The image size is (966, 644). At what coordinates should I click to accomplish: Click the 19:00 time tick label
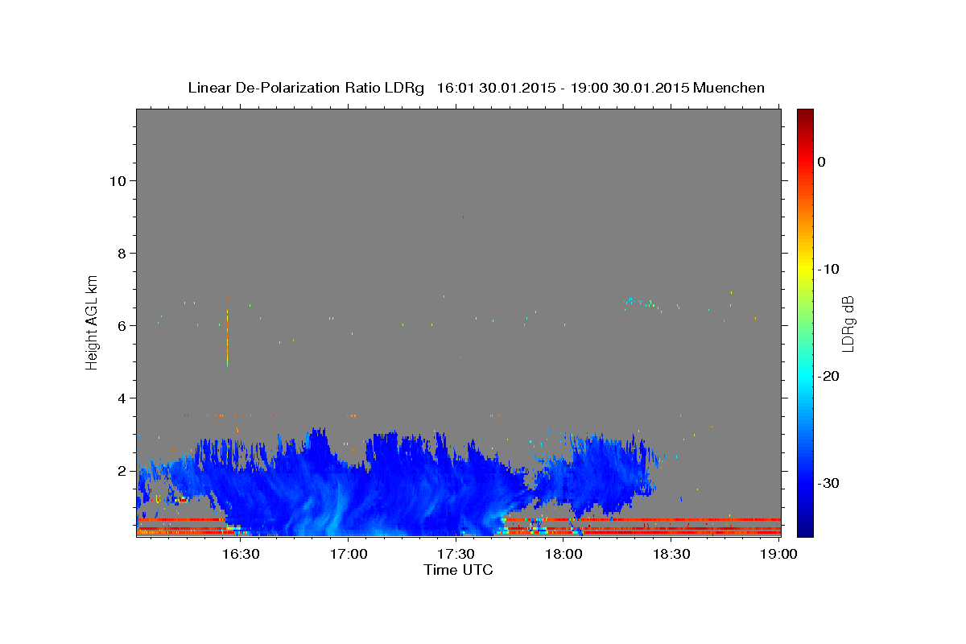coord(778,555)
